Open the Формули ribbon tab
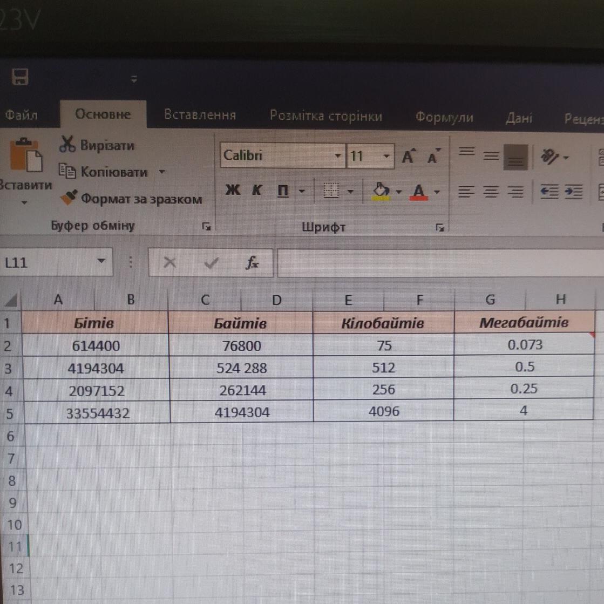This screenshot has height=604, width=604. pos(444,117)
